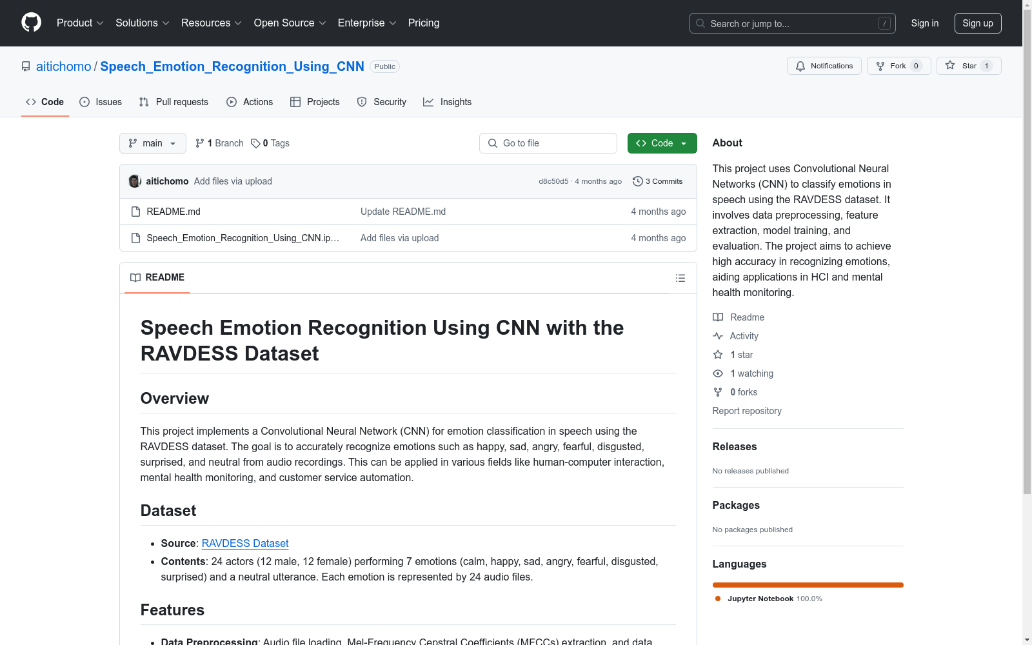Viewport: 1032px width, 645px height.
Task: Star the repository
Action: point(969,66)
